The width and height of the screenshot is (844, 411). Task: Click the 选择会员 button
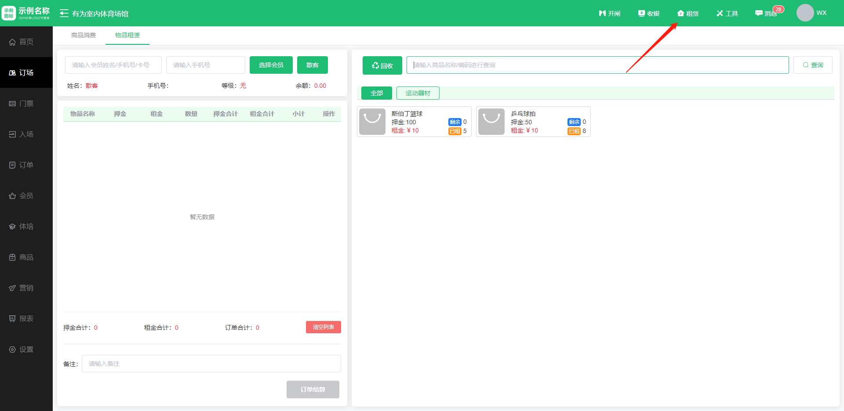click(x=271, y=65)
